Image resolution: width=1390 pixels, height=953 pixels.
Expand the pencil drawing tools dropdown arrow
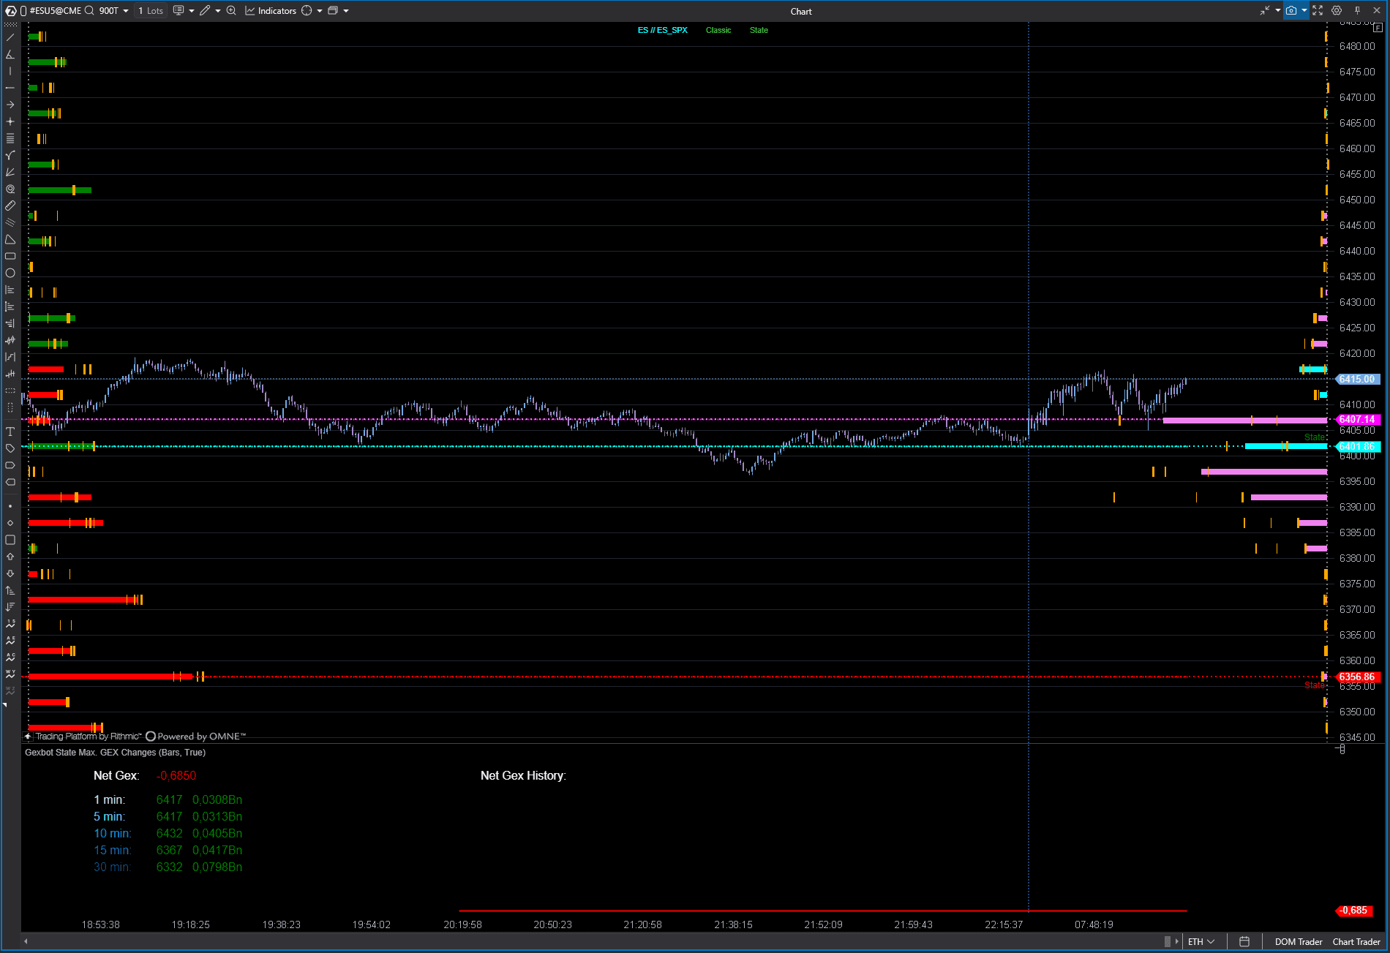point(218,11)
